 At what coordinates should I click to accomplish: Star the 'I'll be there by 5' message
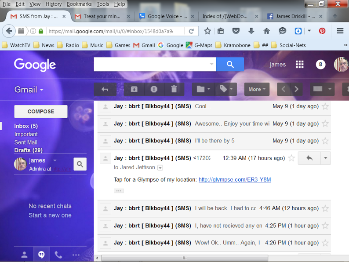325,141
